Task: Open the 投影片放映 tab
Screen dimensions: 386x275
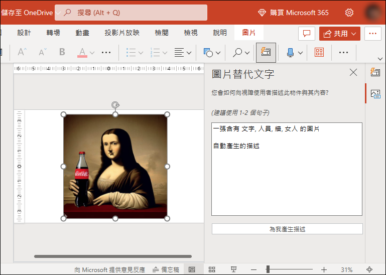Action: [122, 33]
